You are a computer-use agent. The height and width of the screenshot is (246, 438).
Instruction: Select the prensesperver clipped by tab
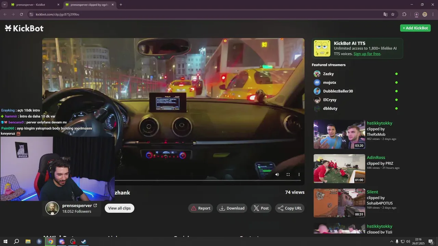(x=89, y=5)
